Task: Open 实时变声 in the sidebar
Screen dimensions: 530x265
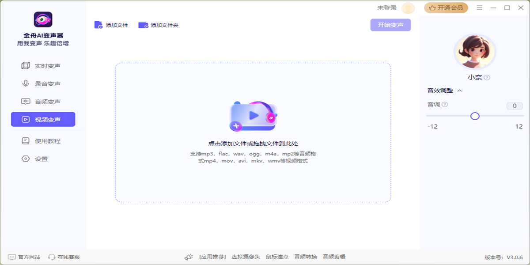Action: 43,66
